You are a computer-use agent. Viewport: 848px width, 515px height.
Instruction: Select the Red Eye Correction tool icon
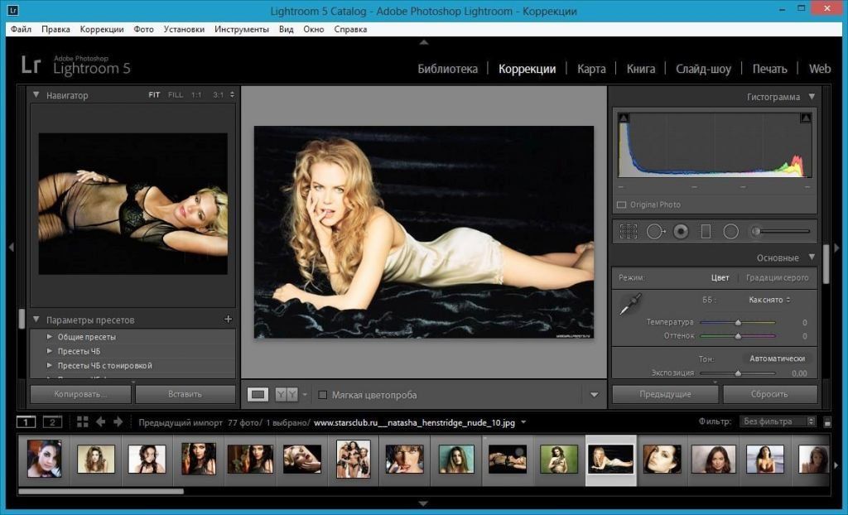pos(681,232)
